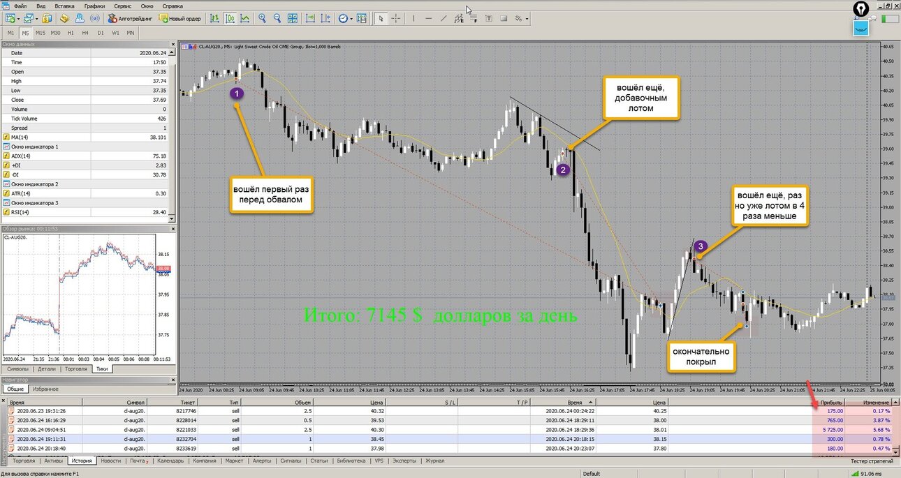Screen dimensions: 901x478
Task: Enable chart auto scroll icon
Action: 310,19
